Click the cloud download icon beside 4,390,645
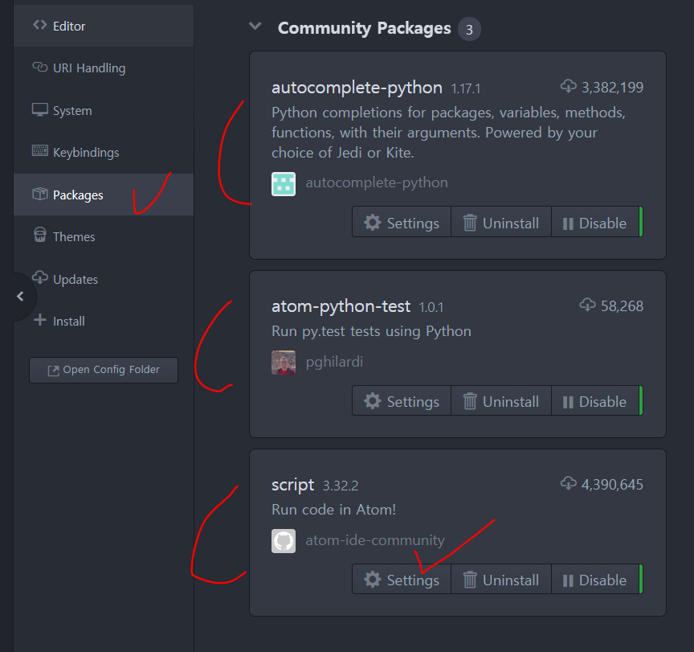694x652 pixels. pos(569,483)
